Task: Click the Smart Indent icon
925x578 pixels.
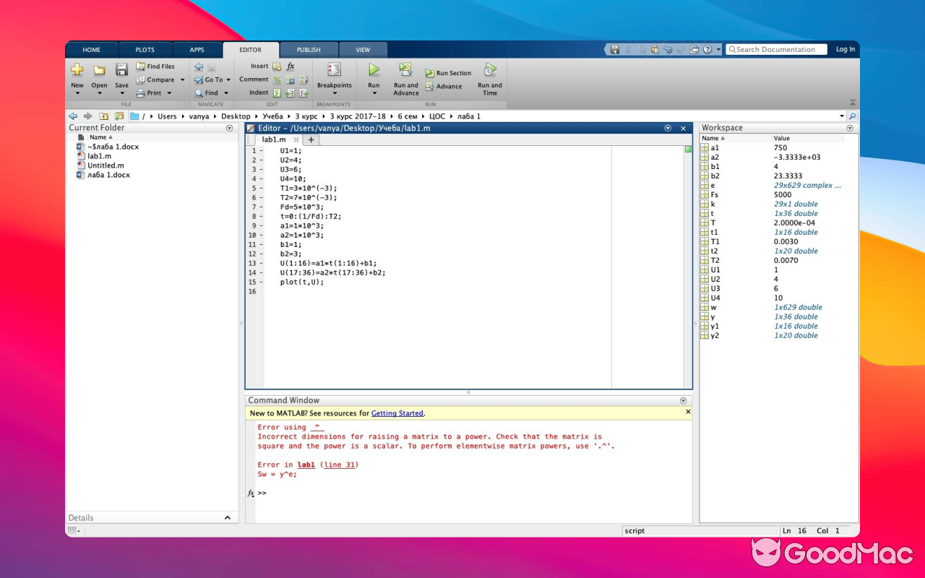Action: (x=277, y=92)
